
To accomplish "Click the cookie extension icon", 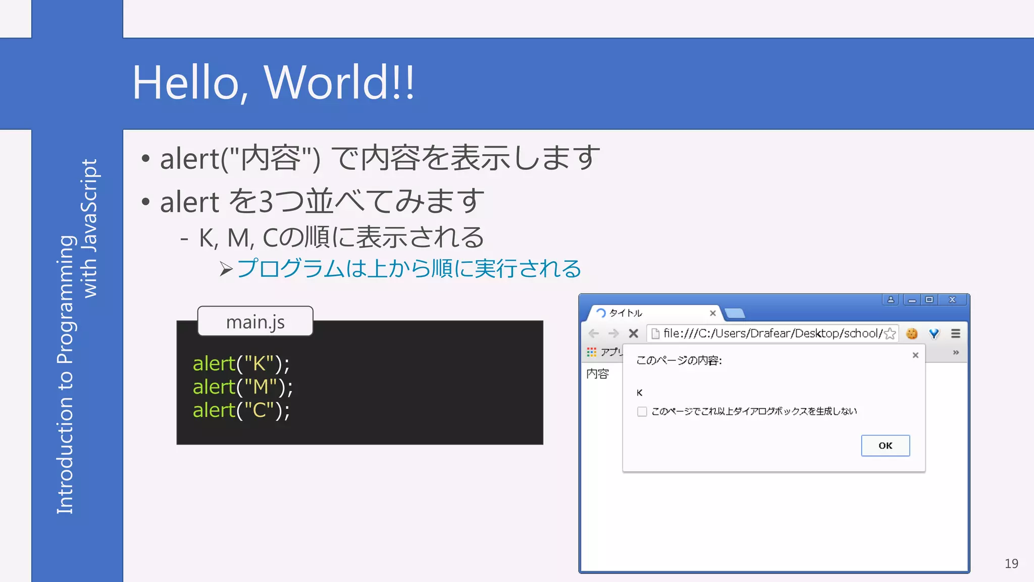I will pos(912,333).
